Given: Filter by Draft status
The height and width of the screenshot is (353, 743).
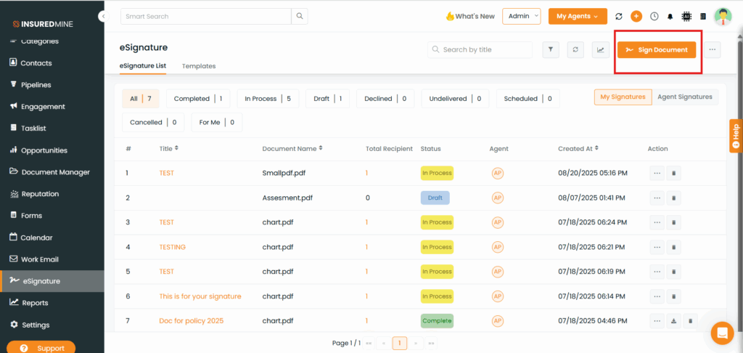Looking at the screenshot, I should pyautogui.click(x=327, y=99).
